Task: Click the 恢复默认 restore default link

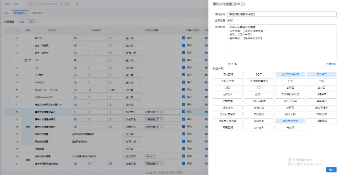Action: (331, 64)
